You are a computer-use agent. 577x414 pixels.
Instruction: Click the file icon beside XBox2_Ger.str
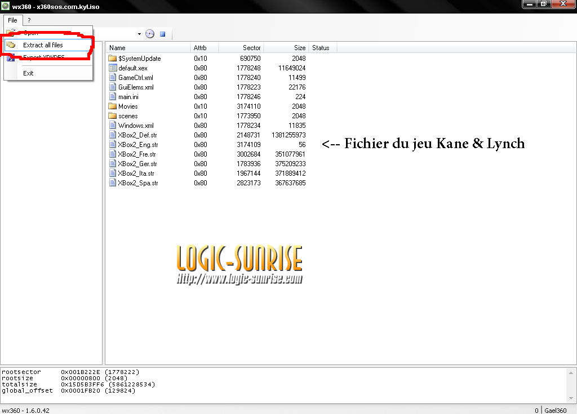pyautogui.click(x=113, y=163)
